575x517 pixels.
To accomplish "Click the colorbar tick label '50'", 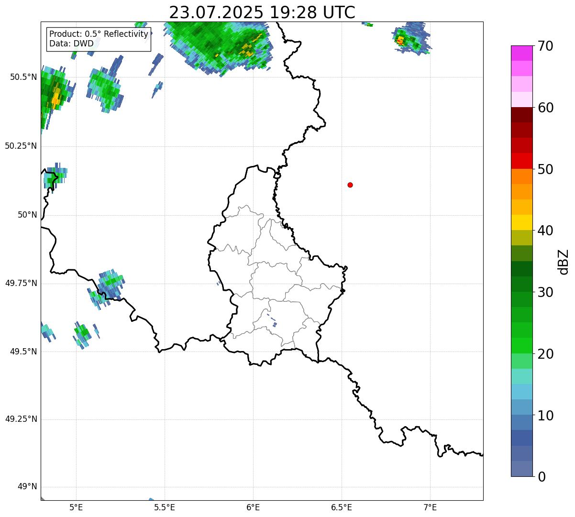I will [545, 169].
